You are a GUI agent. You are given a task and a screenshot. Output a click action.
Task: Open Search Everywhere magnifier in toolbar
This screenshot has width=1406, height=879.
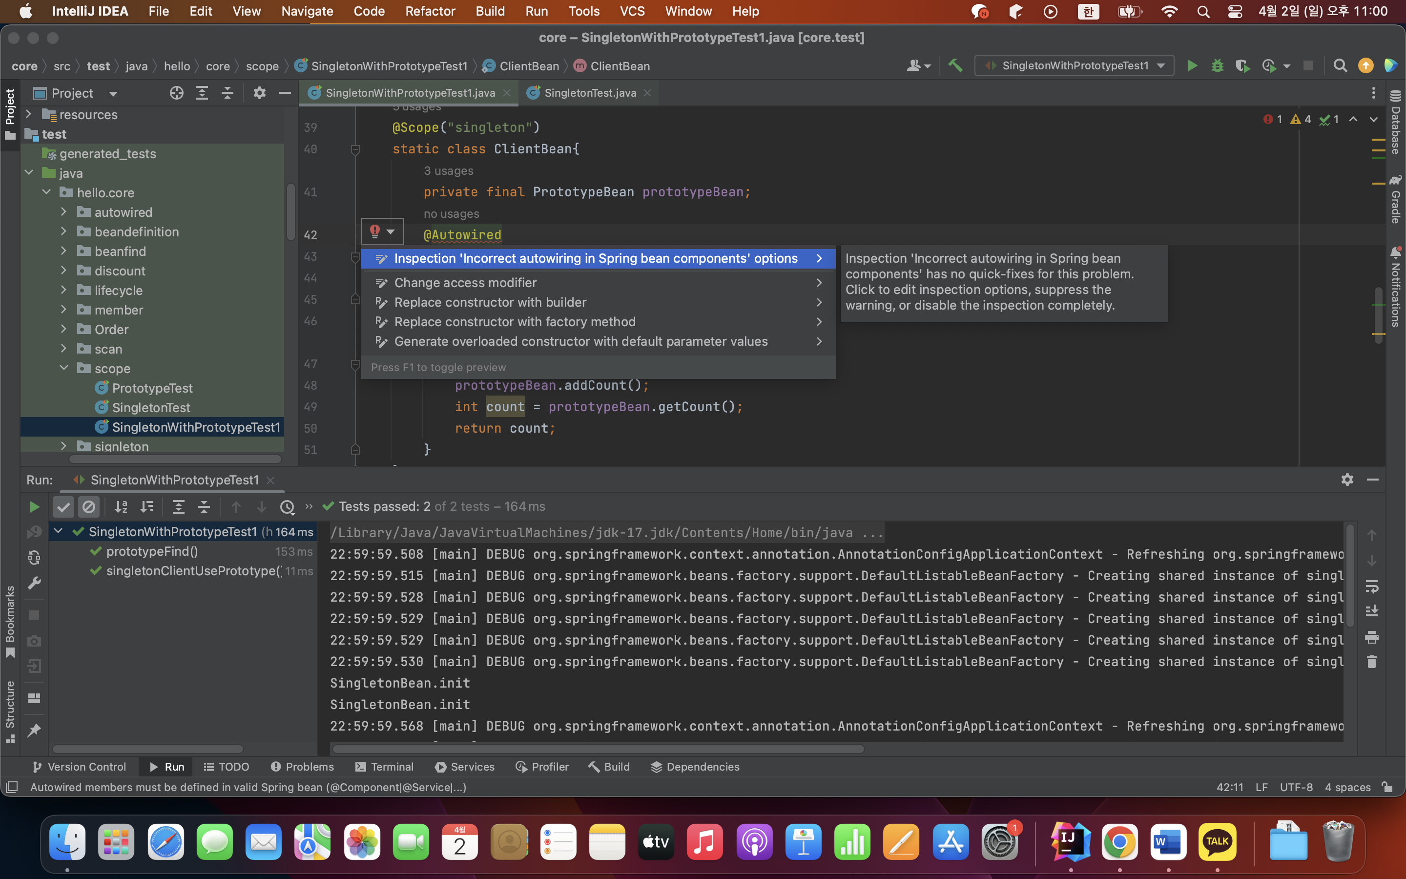click(1340, 66)
